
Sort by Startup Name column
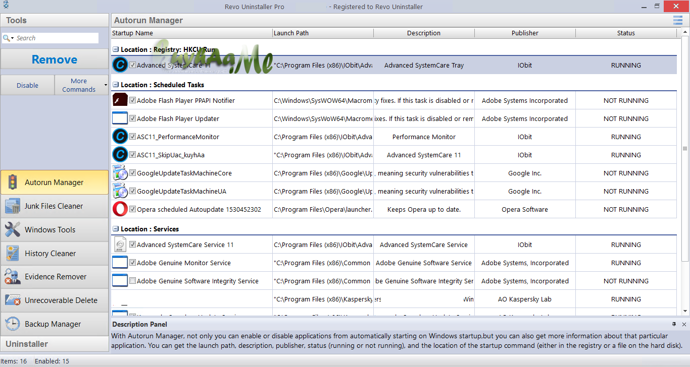coord(192,33)
